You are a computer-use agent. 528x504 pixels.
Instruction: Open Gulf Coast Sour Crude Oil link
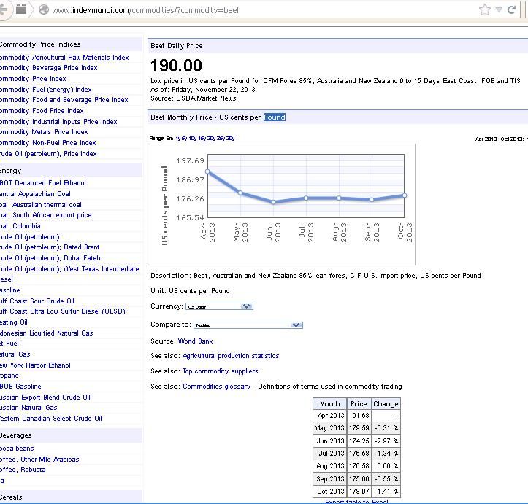click(37, 301)
